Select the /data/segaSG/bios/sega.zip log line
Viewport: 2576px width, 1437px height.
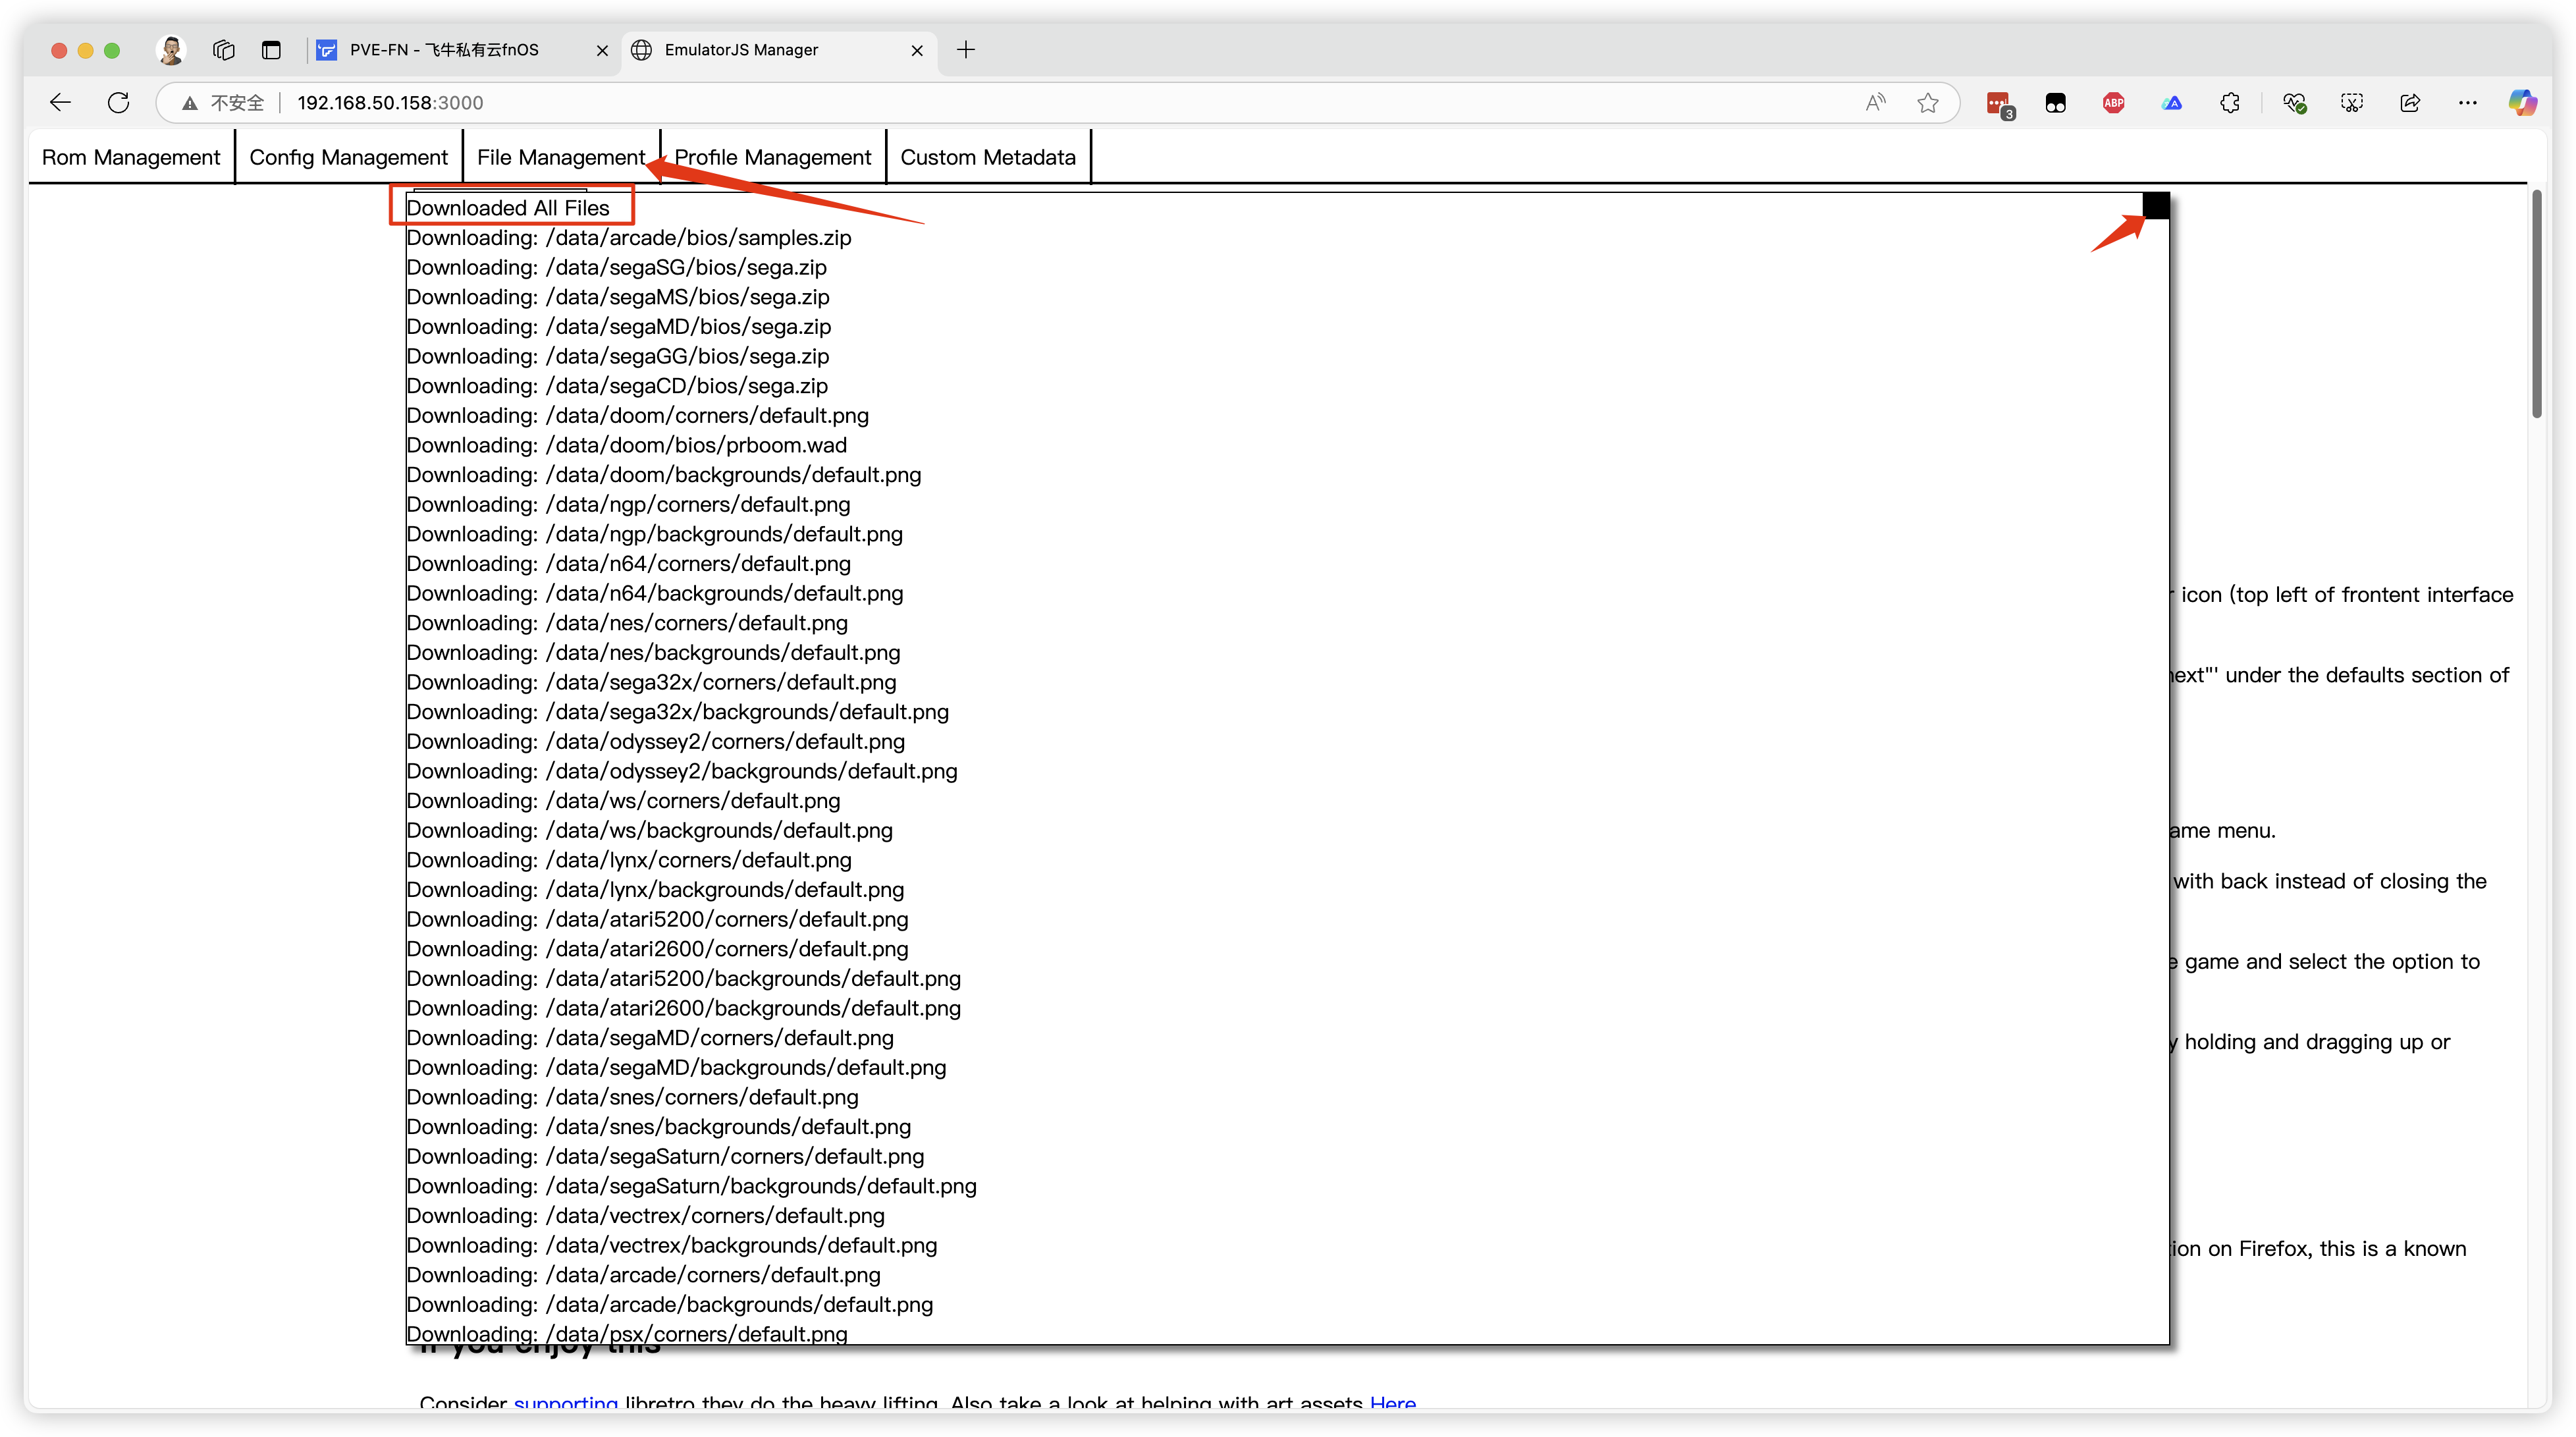pyautogui.click(x=617, y=268)
